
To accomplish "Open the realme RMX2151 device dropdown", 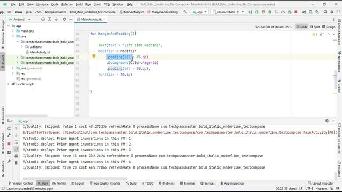I will [228, 12].
